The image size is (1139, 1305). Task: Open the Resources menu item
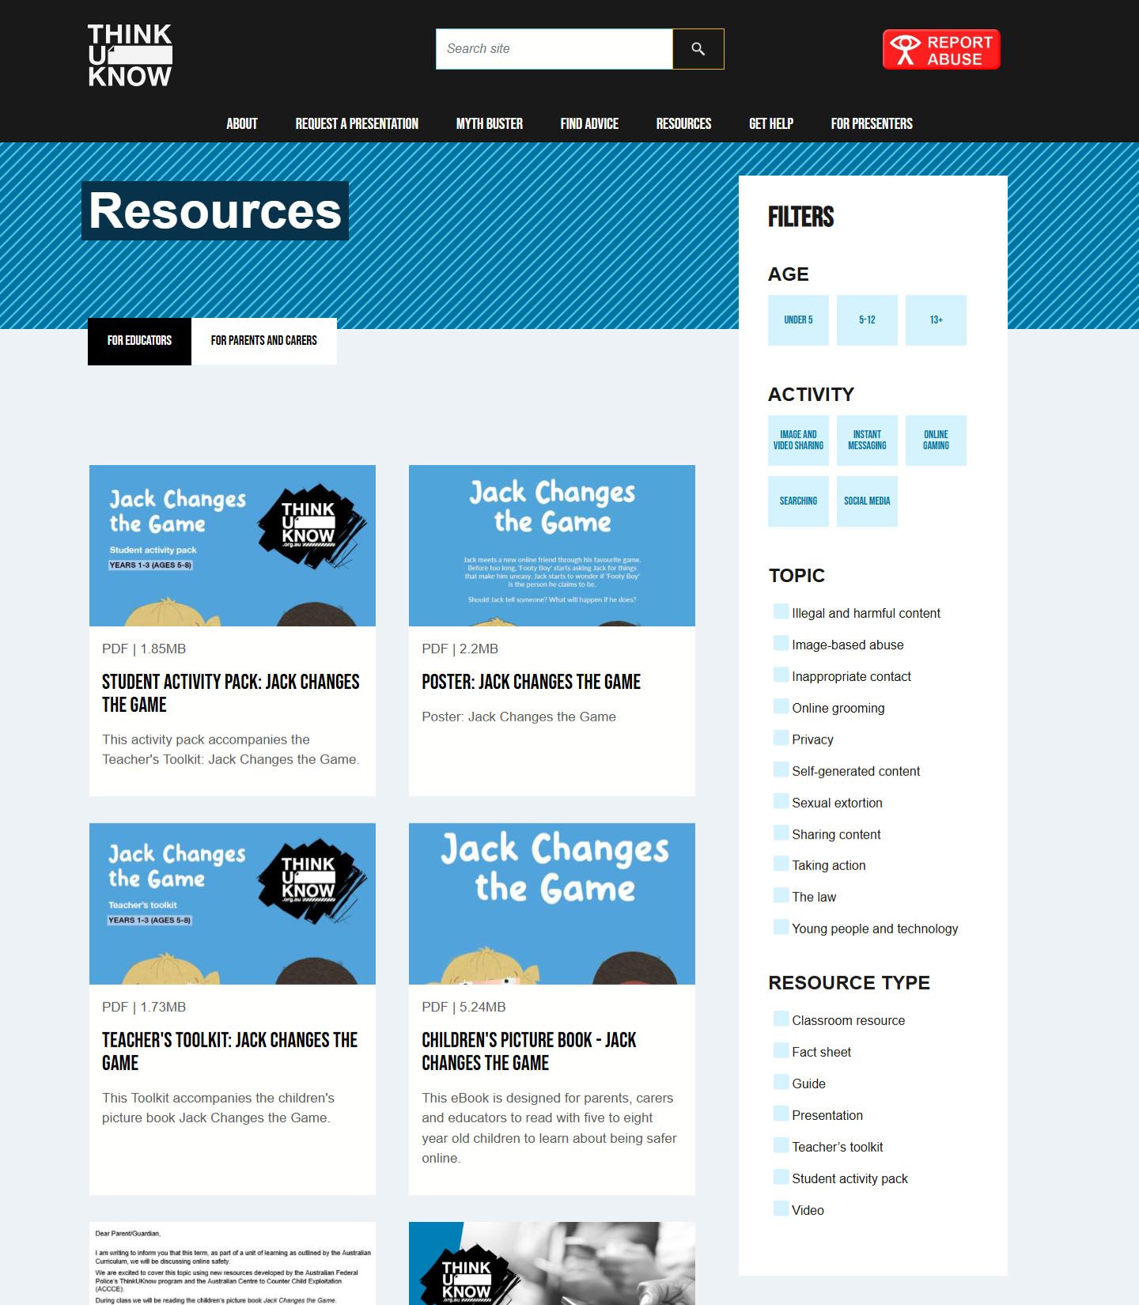click(683, 123)
